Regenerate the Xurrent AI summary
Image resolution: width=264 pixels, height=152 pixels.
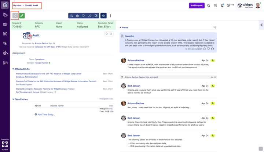coord(213,49)
